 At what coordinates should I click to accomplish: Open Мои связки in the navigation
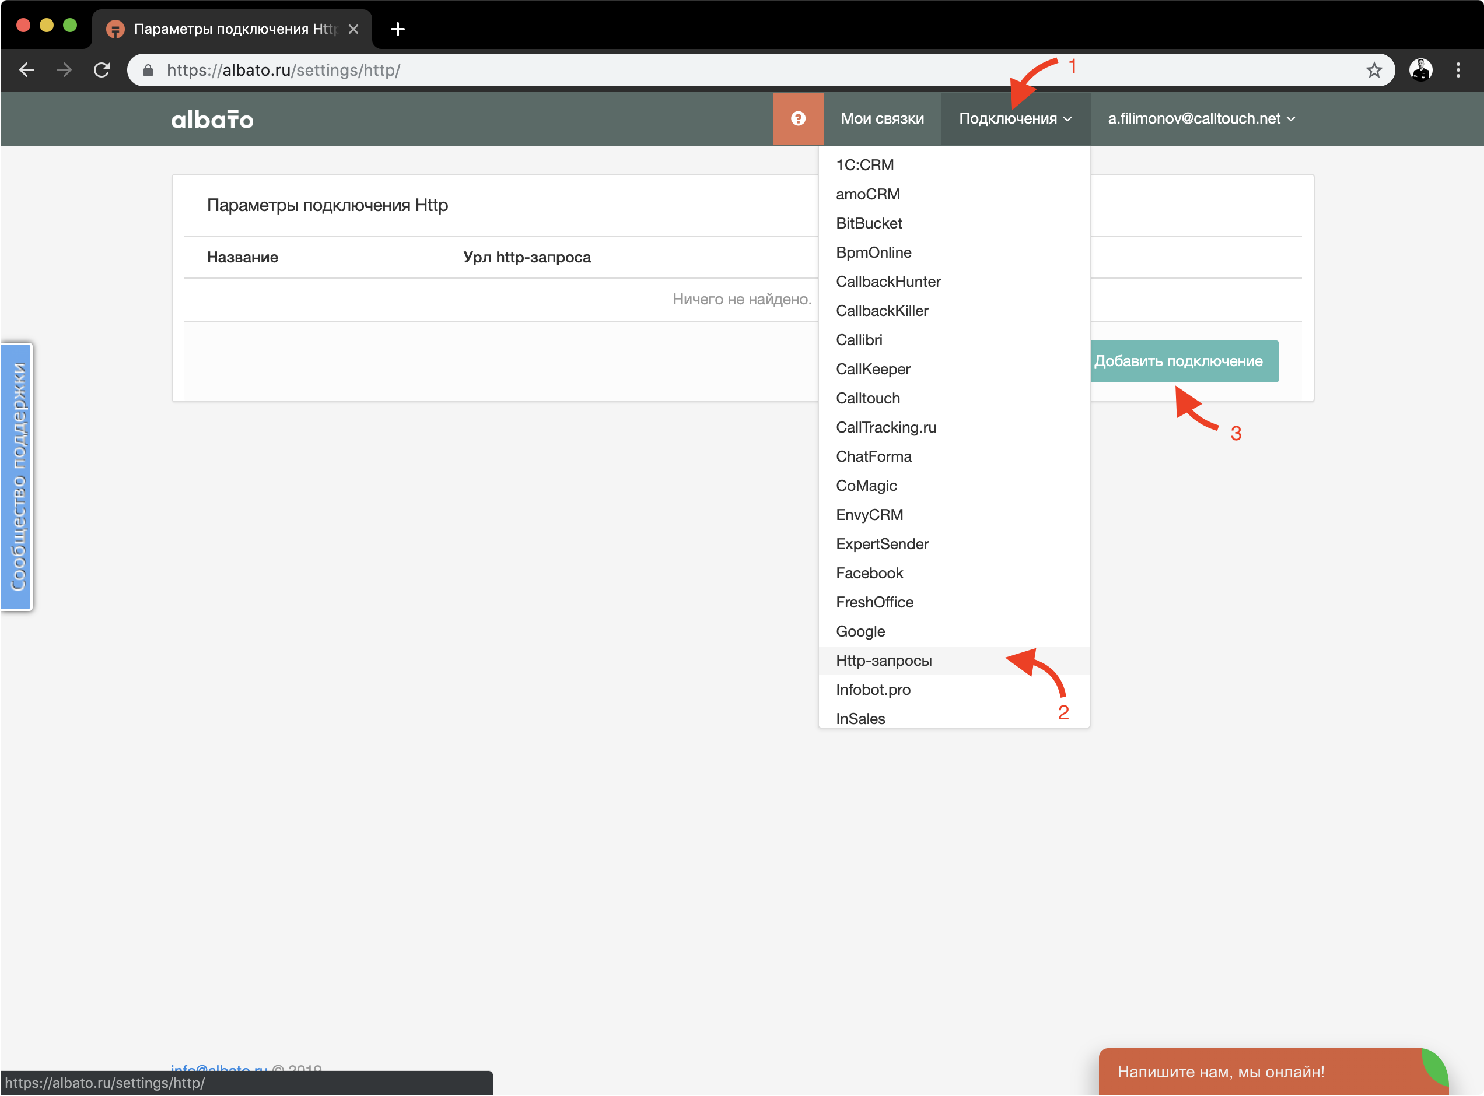882,119
